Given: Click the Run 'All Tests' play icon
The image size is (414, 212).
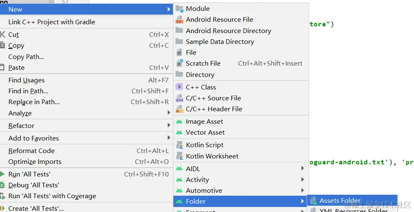Looking at the screenshot, I should 3,174.
